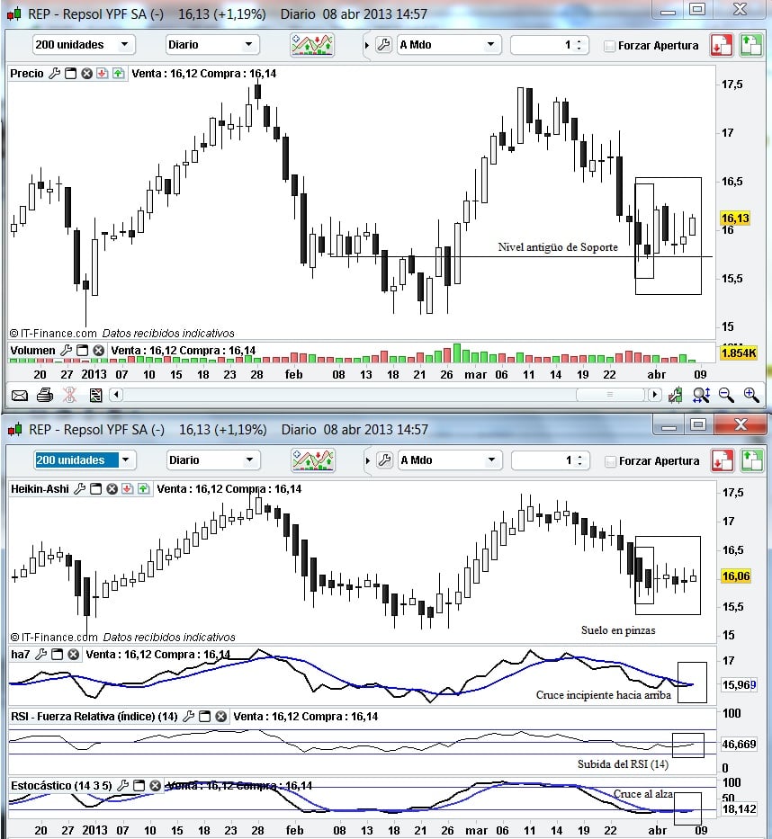Click green buy order button, bottom window
The height and width of the screenshot is (839, 772).
751,460
